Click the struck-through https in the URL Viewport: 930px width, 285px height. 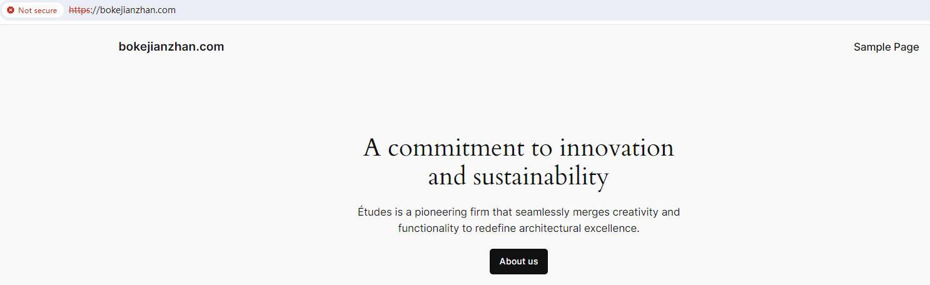coord(79,10)
